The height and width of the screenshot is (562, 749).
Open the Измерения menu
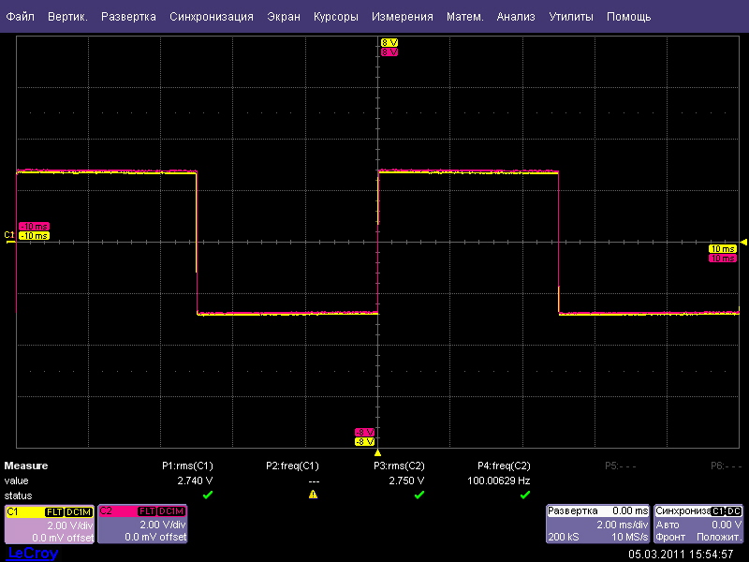point(402,17)
